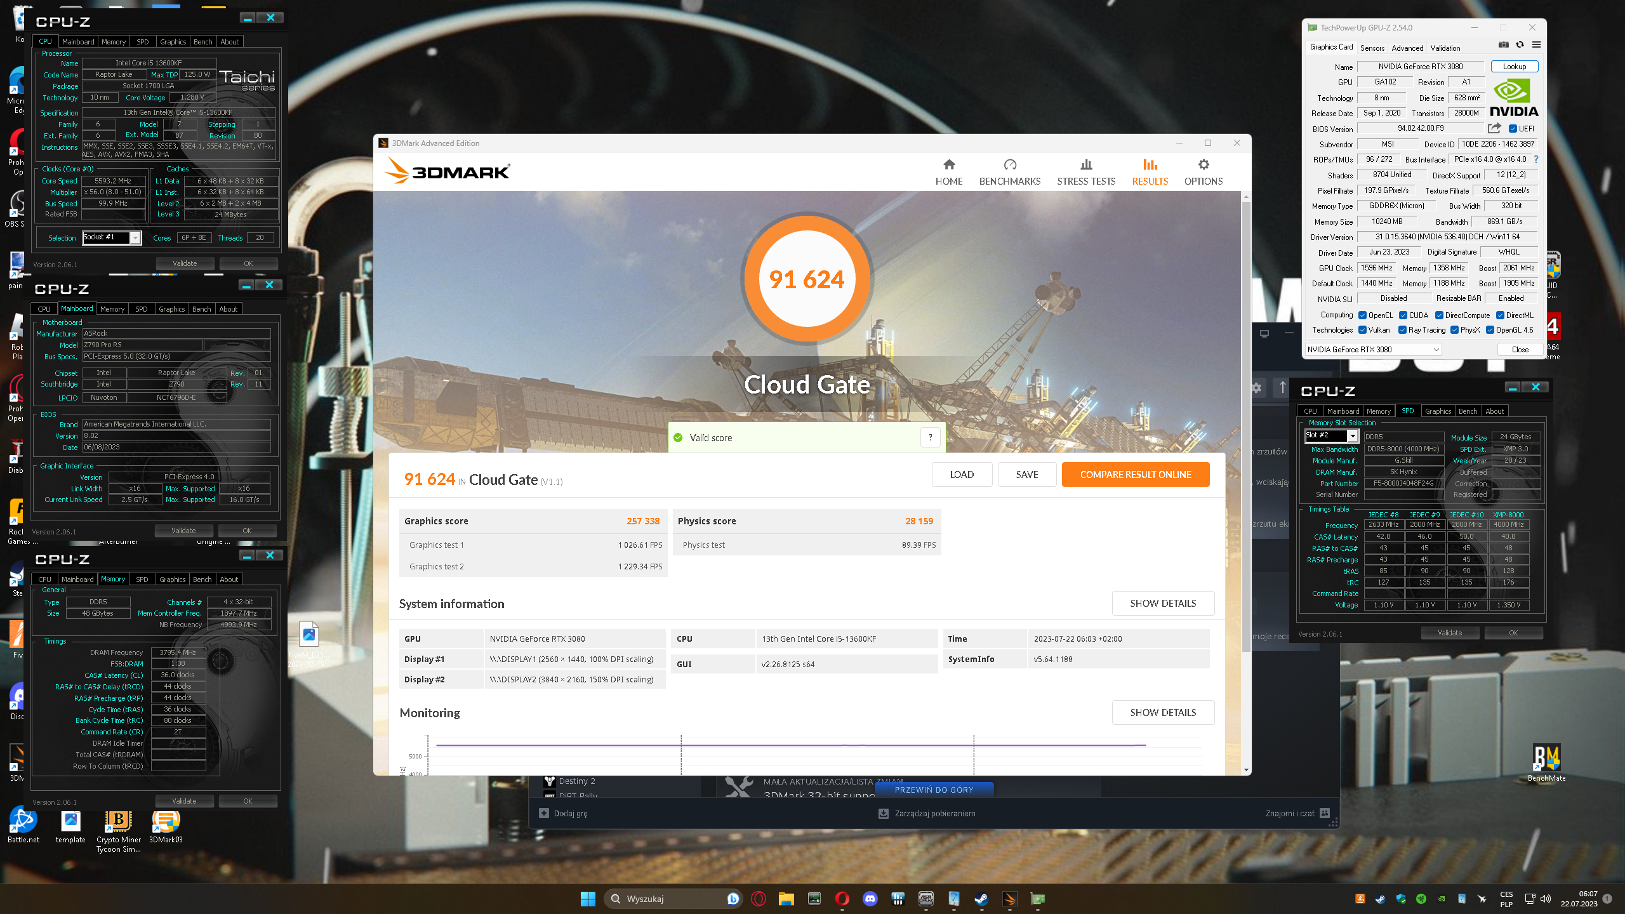Click the volume icon in system tray
Screen dimensions: 1625x914
(1546, 899)
